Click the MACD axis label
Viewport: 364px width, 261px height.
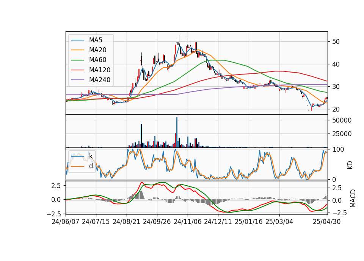point(353,198)
